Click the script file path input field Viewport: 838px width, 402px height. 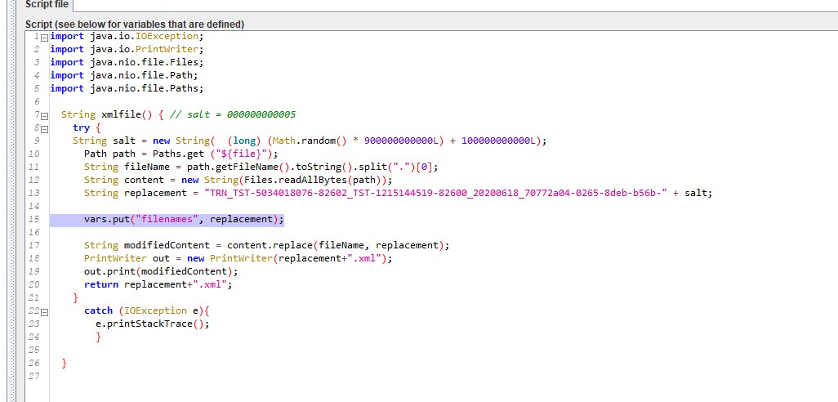[x=455, y=6]
